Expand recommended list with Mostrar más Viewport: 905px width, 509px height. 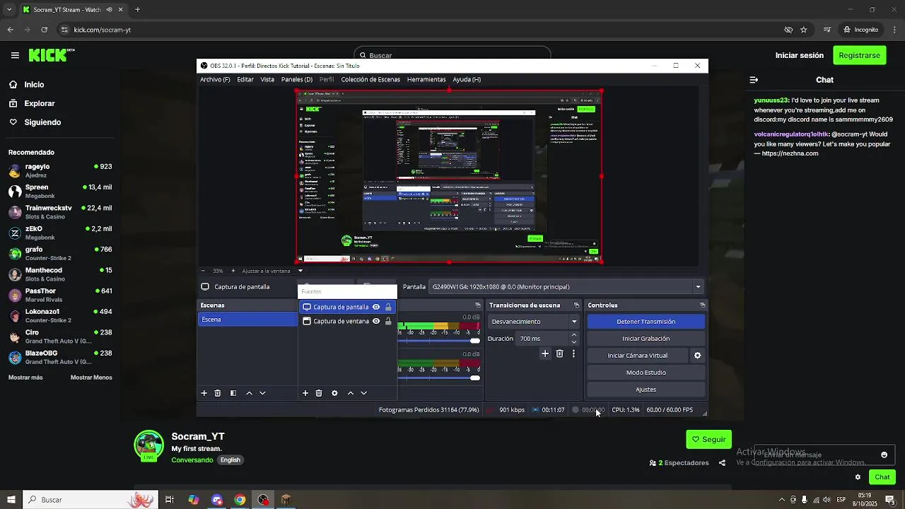coord(25,378)
